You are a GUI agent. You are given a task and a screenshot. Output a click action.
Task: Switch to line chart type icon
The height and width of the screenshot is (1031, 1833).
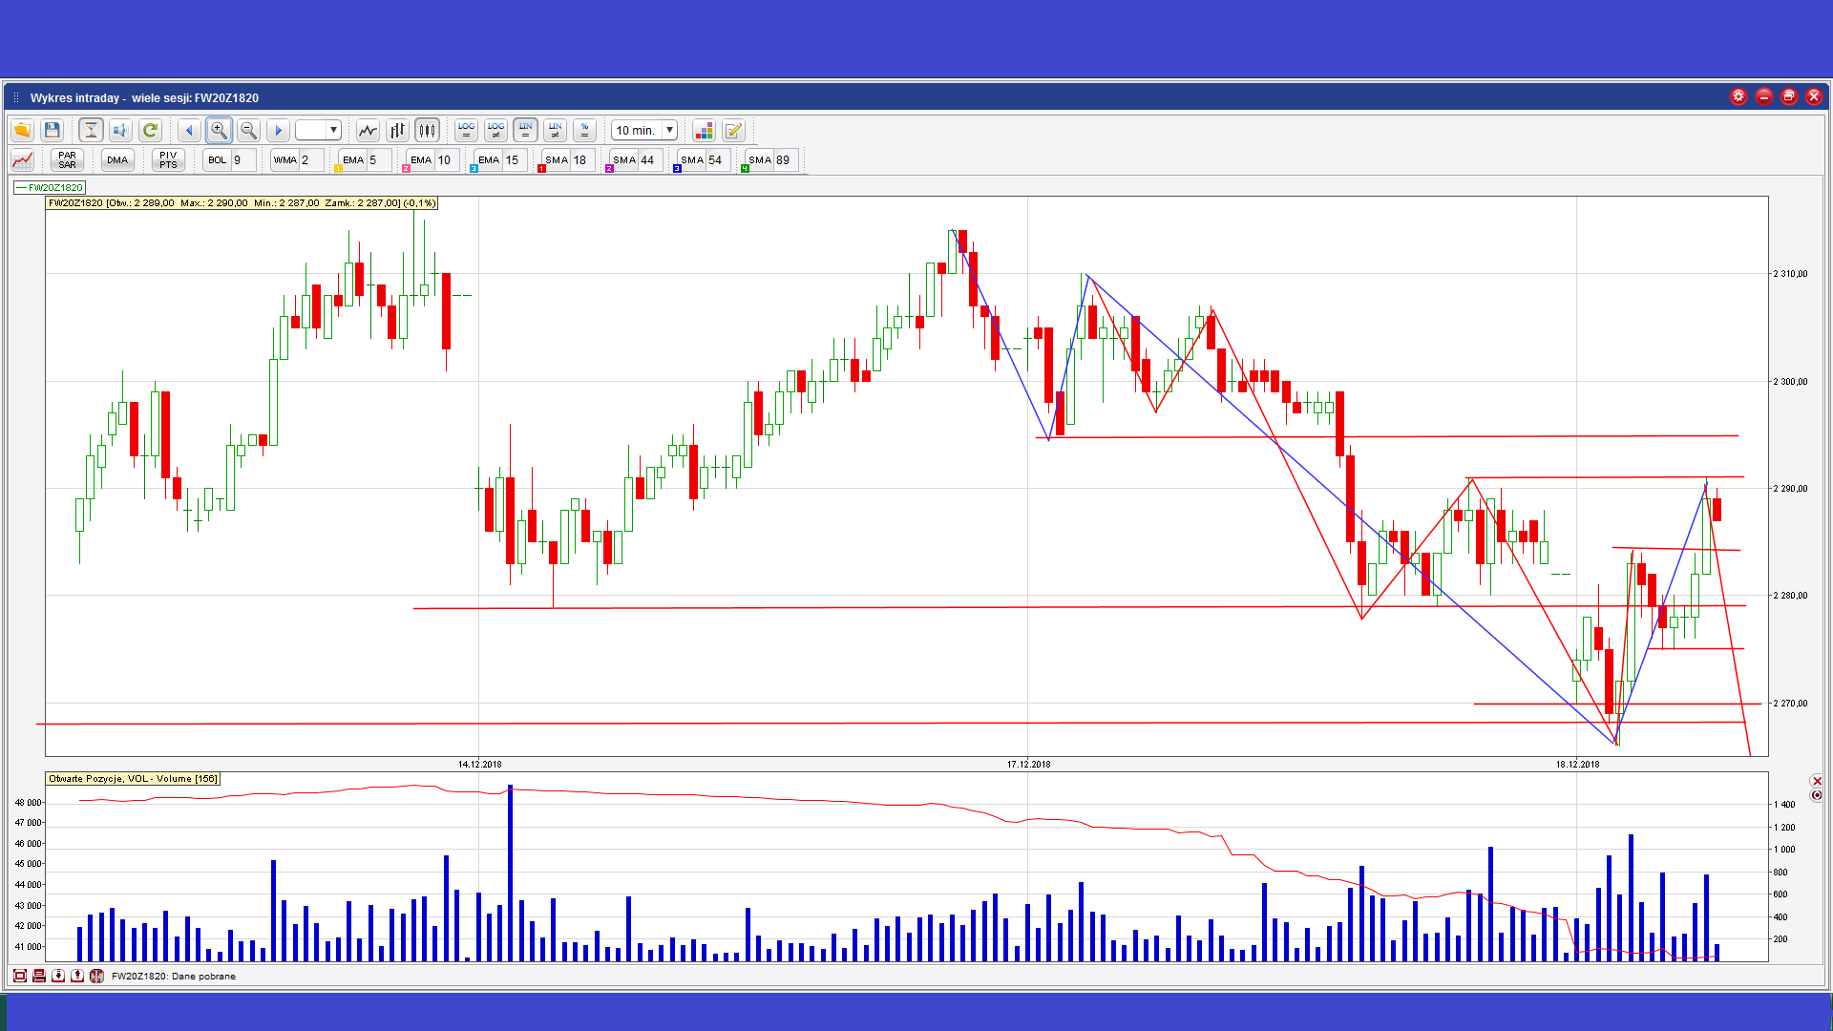368,130
